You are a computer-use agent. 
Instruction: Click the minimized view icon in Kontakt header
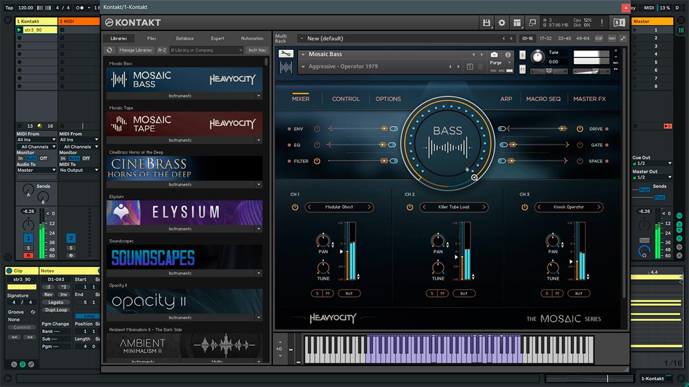pos(532,22)
